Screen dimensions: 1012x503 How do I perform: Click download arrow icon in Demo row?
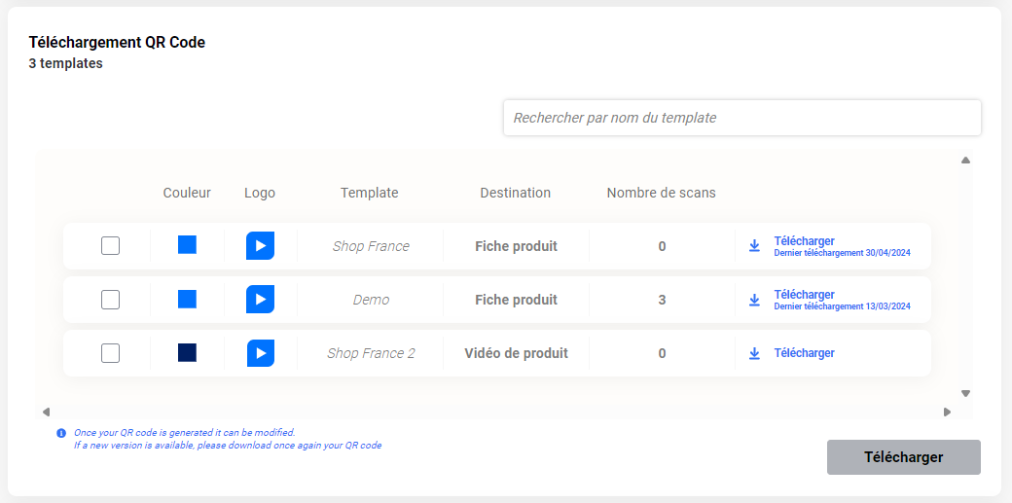click(x=754, y=300)
